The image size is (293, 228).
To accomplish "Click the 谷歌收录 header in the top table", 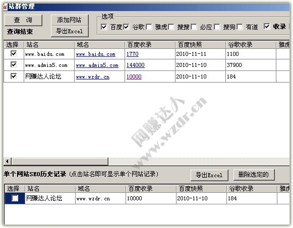I will 251,45.
